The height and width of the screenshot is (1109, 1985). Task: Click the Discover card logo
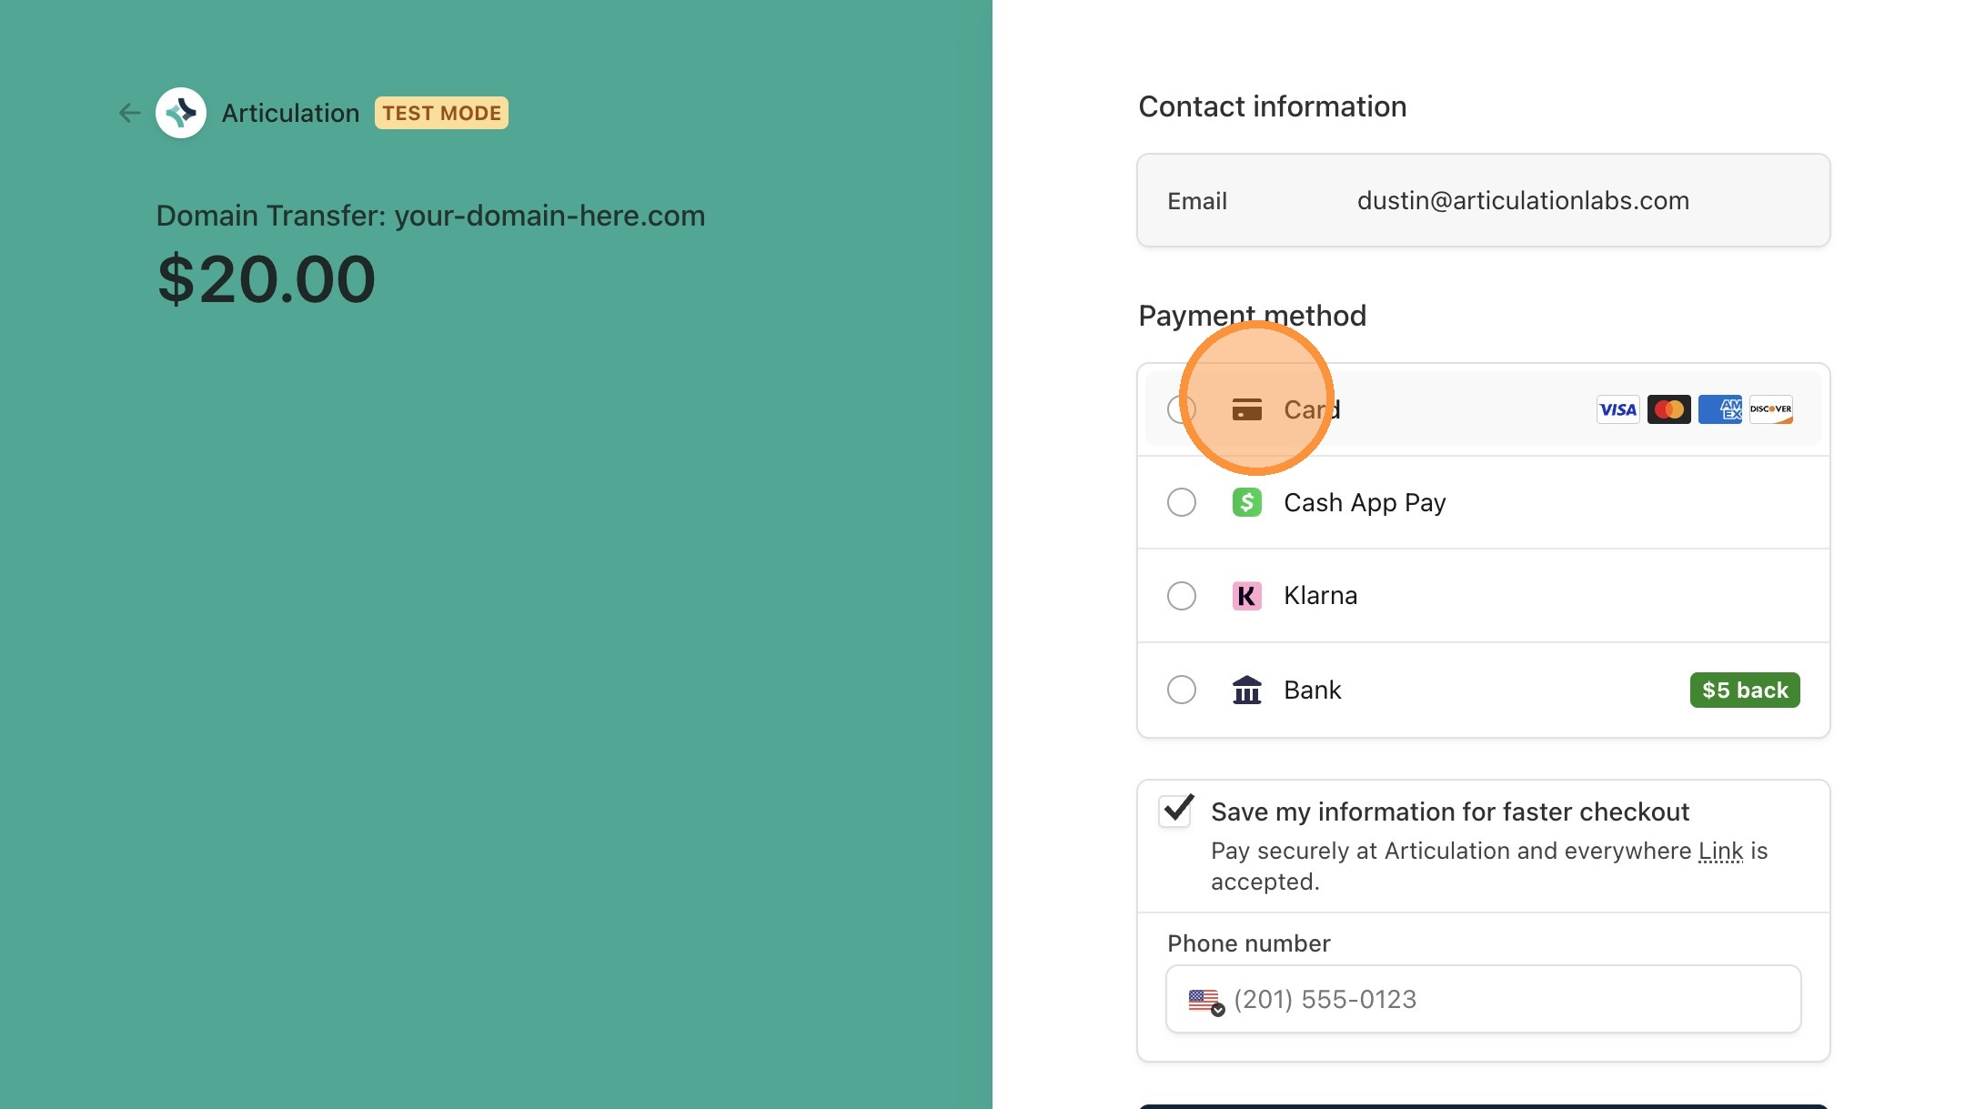pos(1770,409)
